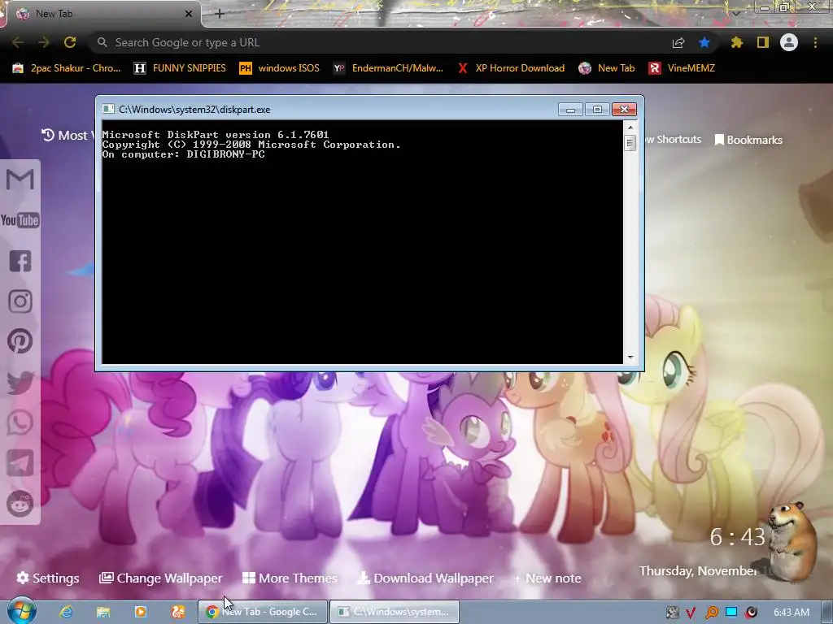Click Download Wallpaper
The image size is (833, 624).
(425, 578)
